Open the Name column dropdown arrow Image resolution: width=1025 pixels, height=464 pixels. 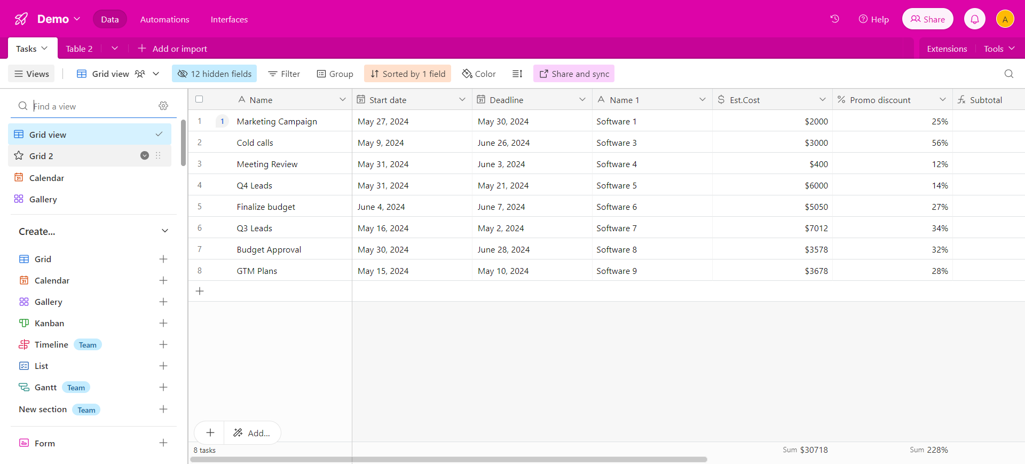coord(342,100)
